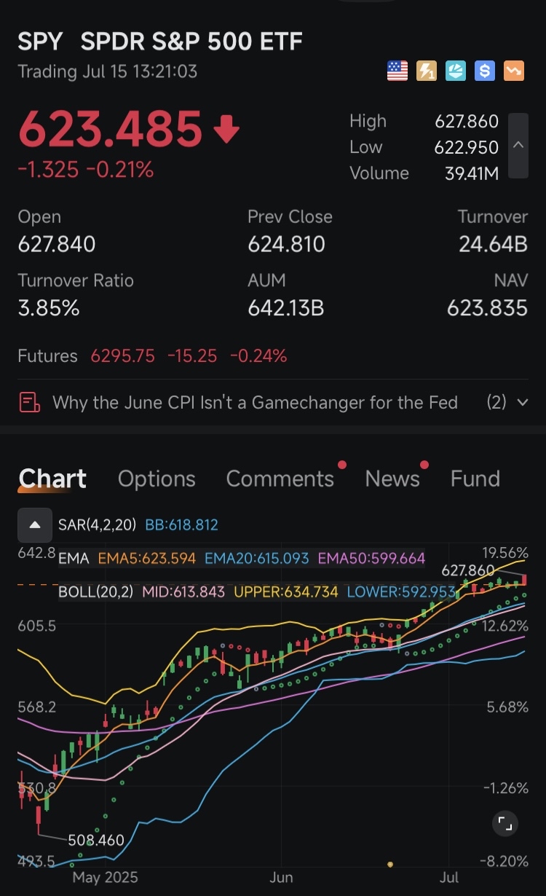Screen dimensions: 546x896
Task: Tap the AUM value 642.13B
Action: (286, 308)
